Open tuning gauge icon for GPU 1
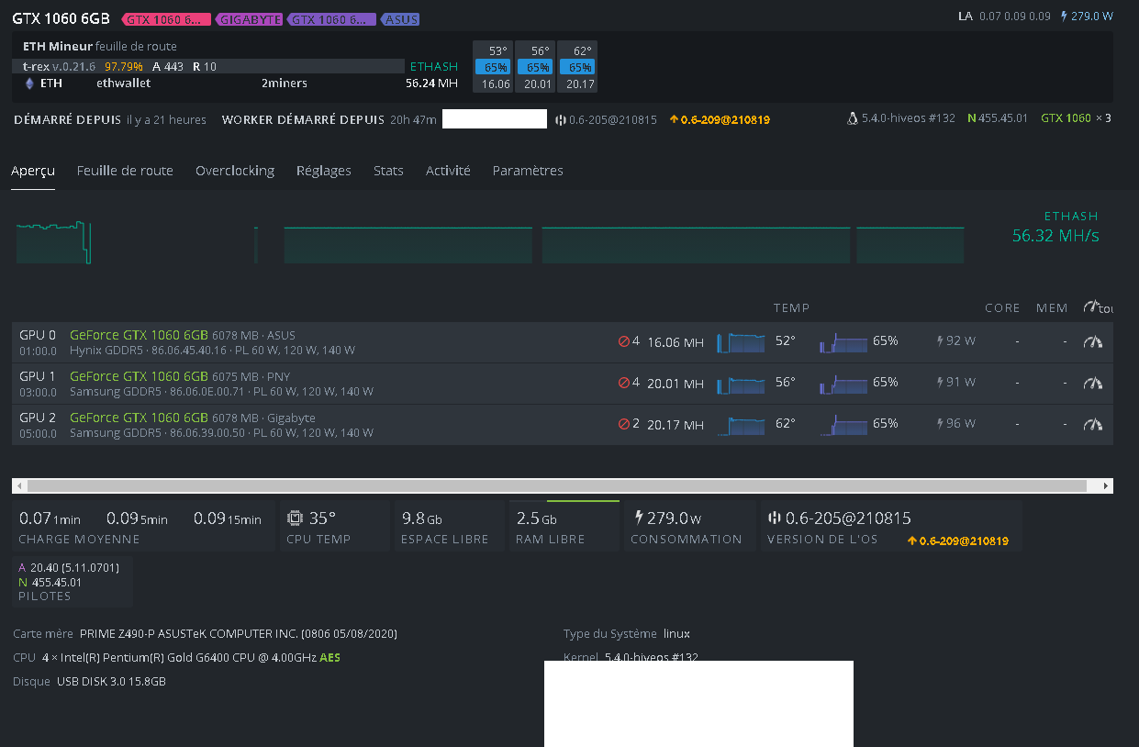This screenshot has height=747, width=1139. pyautogui.click(x=1092, y=383)
